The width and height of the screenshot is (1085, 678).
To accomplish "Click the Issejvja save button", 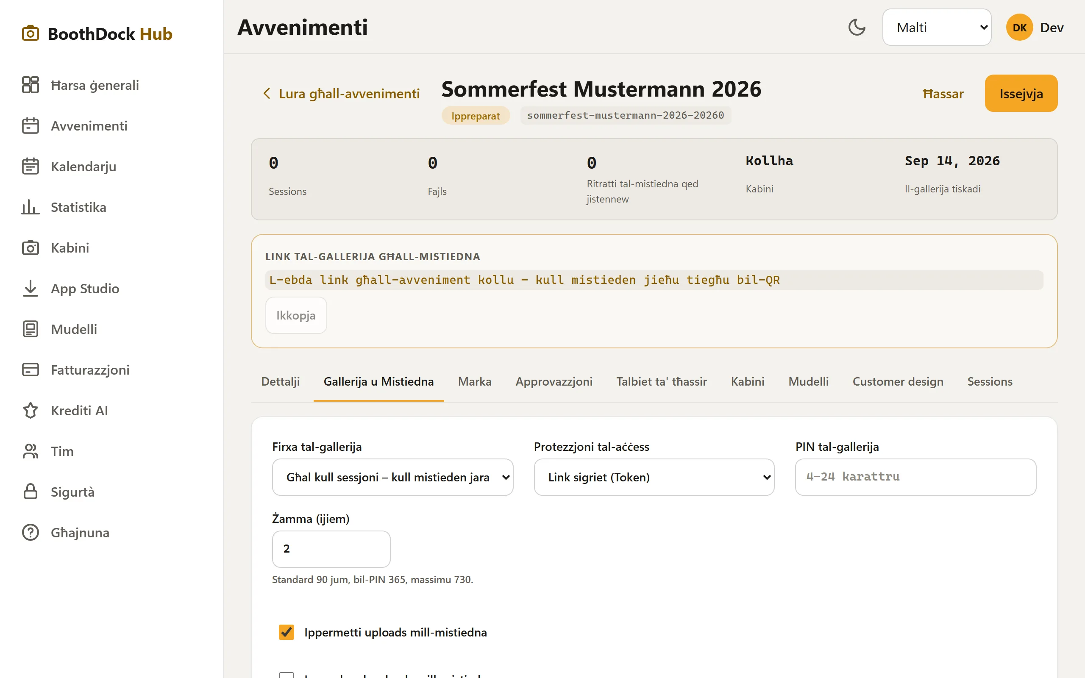I will click(1021, 93).
